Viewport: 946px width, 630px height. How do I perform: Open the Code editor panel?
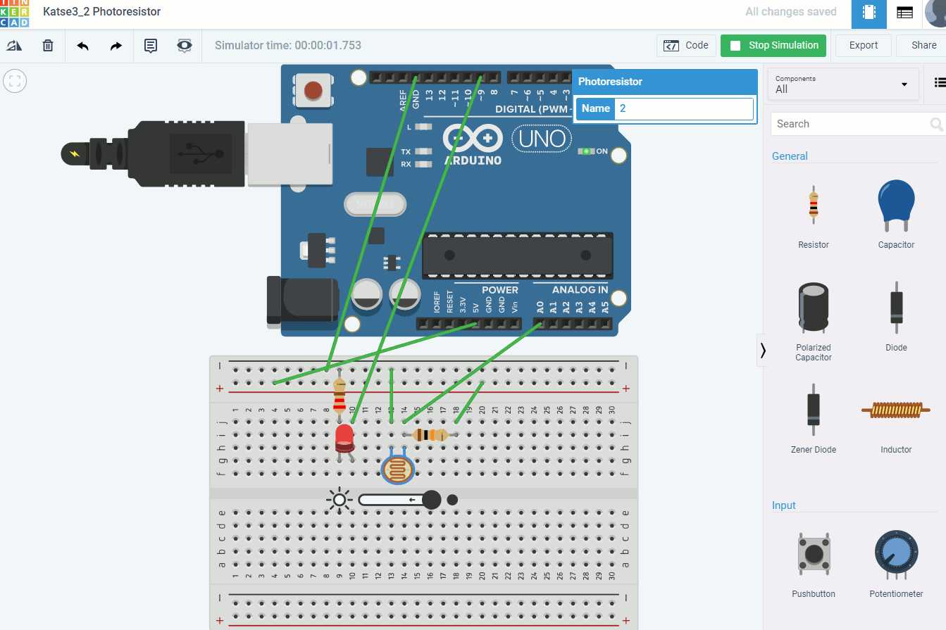[x=687, y=46]
